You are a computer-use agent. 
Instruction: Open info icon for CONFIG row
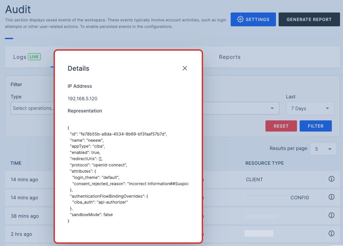click(x=331, y=197)
